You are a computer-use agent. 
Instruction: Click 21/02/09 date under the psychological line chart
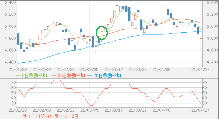(x=42, y=110)
